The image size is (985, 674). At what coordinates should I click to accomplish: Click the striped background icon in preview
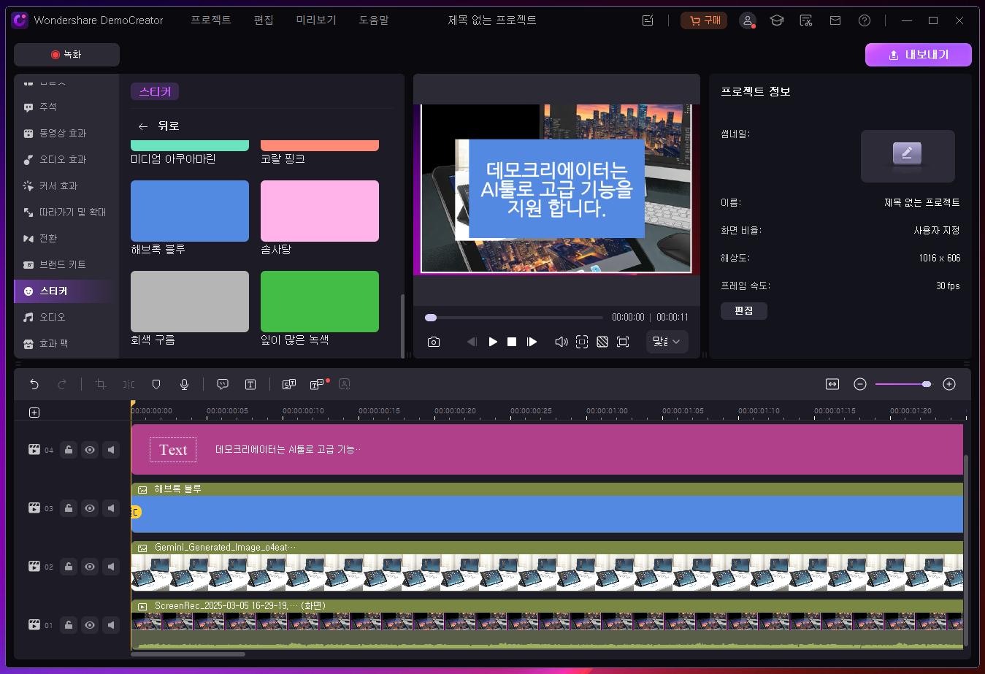click(x=602, y=342)
